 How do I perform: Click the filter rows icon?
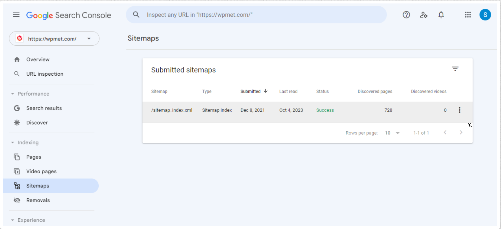[455, 69]
